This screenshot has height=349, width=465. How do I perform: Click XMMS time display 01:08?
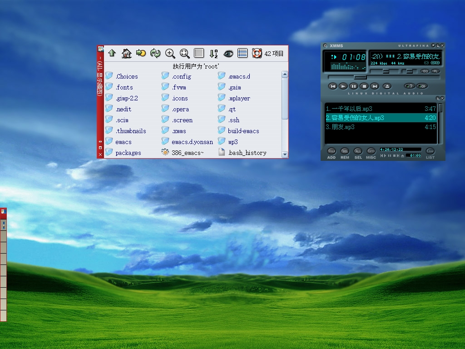pos(354,57)
